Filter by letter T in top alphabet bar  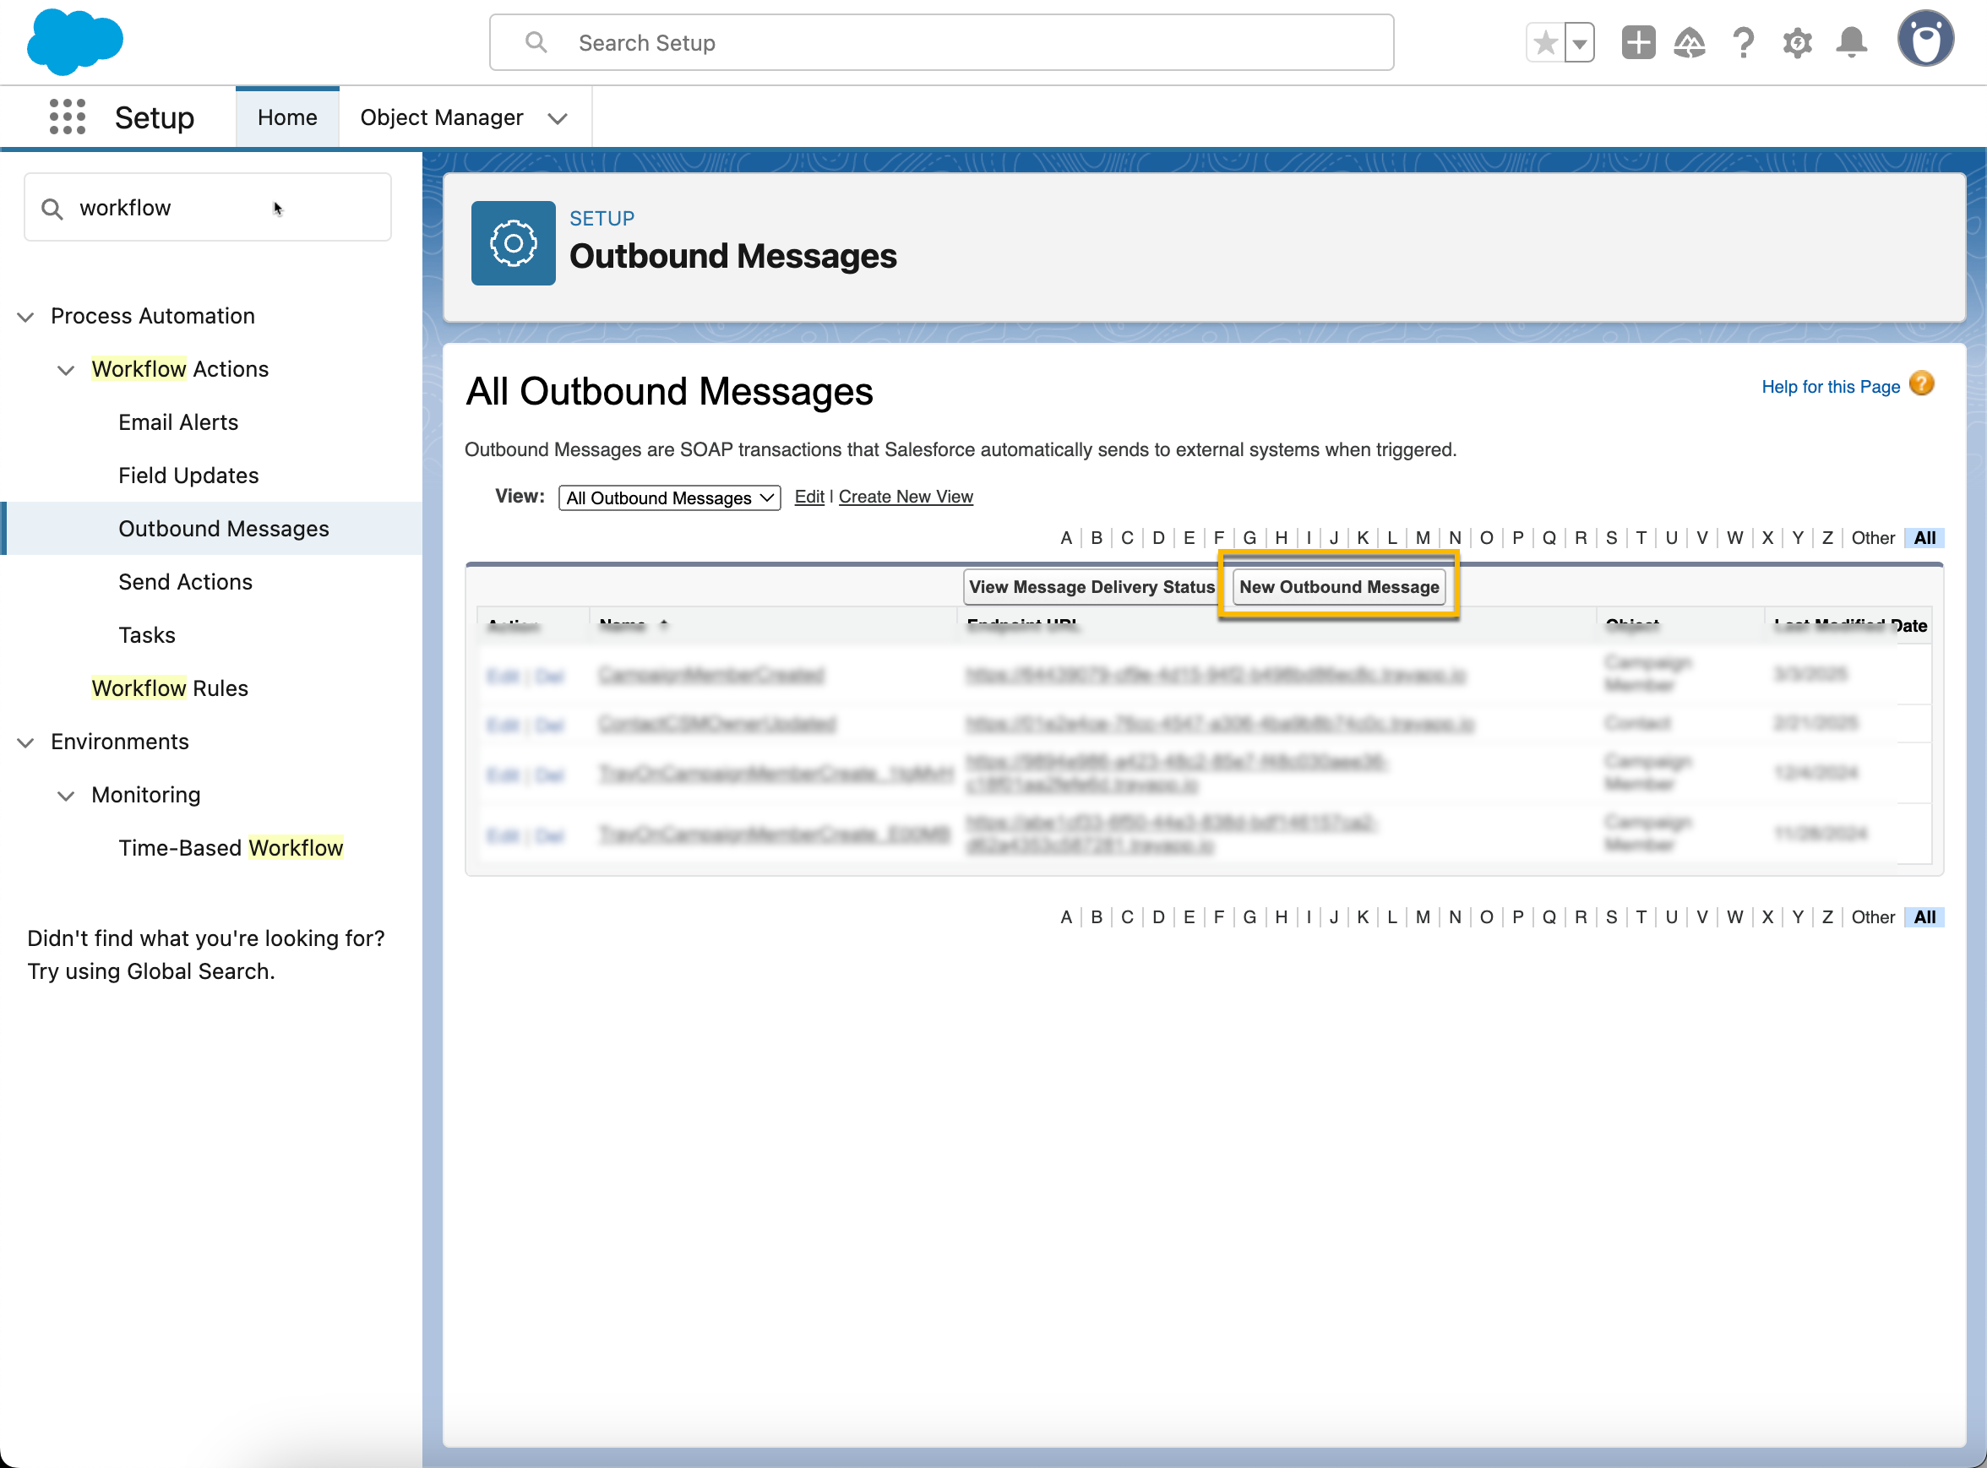click(1641, 537)
